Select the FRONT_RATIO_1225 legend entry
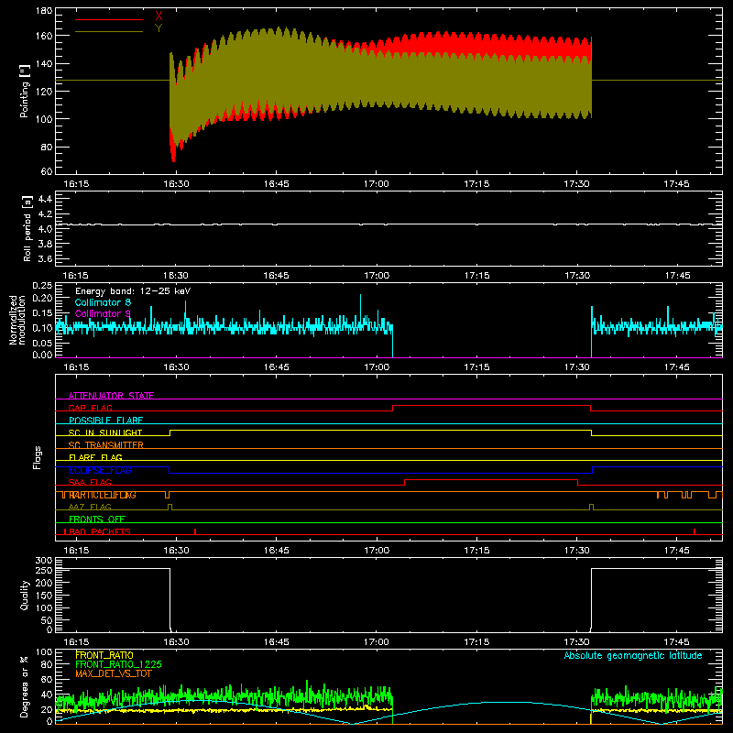733x733 pixels. tap(118, 664)
